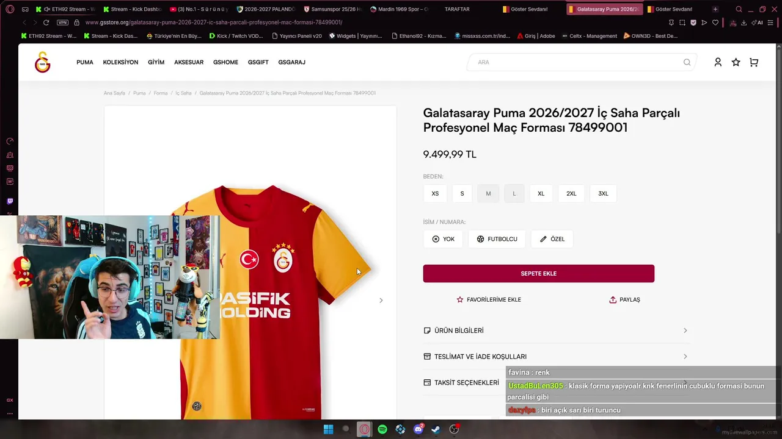Click the VPN badge in address bar
Image resolution: width=782 pixels, height=439 pixels.
click(x=62, y=23)
